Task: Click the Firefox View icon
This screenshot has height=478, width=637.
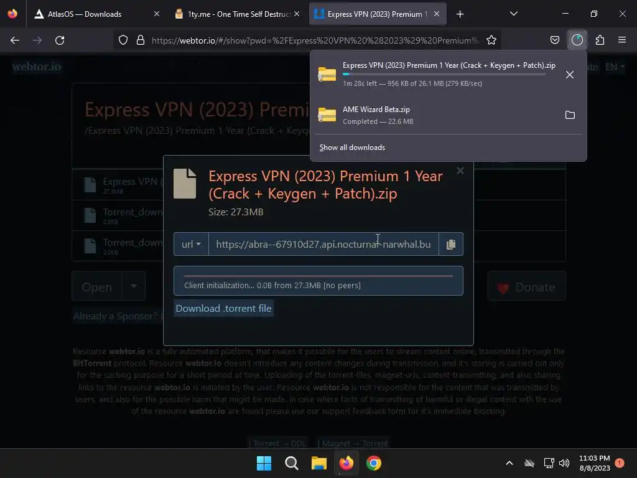Action: point(12,14)
